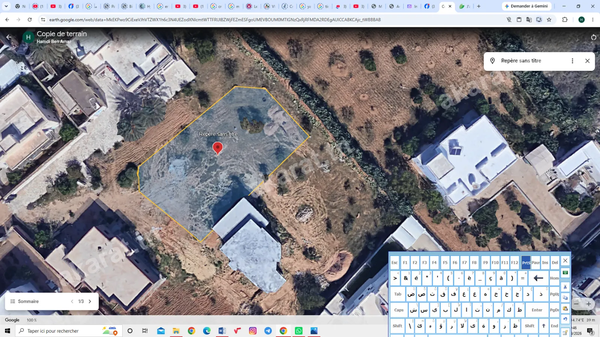Click the cut scissors icon on keyboard sidebar
Viewport: 600px width, 337px height.
tap(565, 287)
